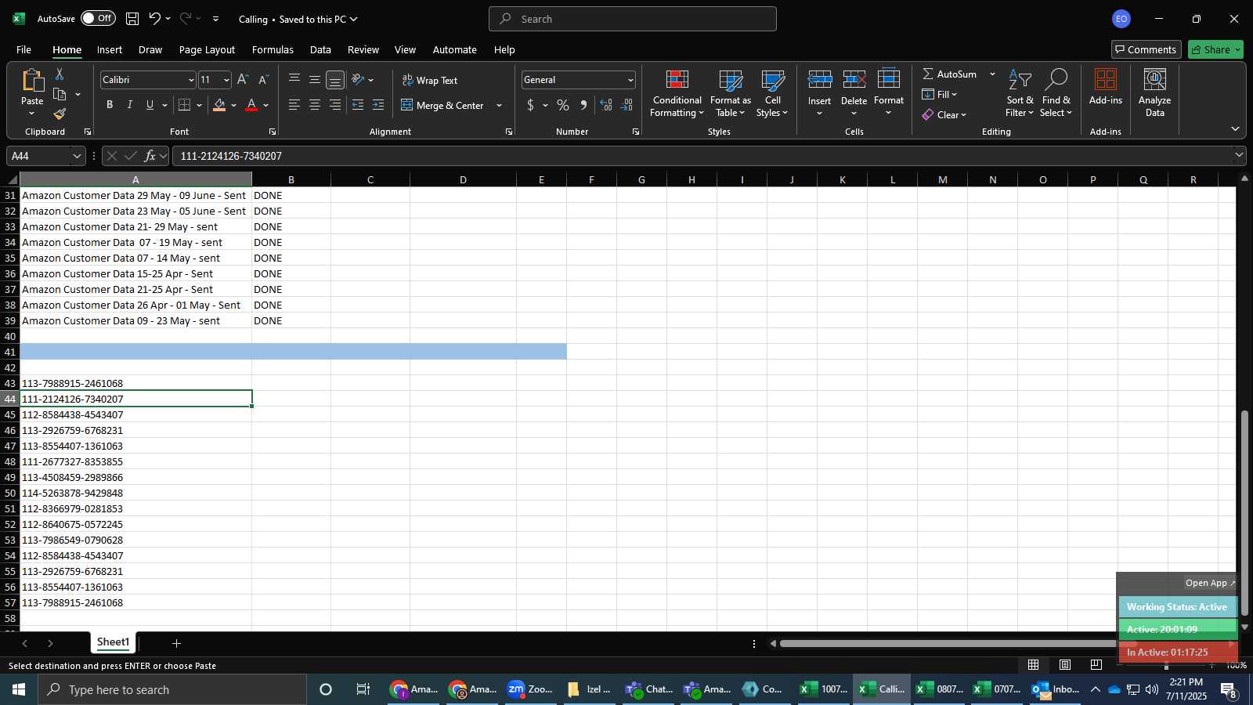Decrease font size with the smaller A icon

263,80
